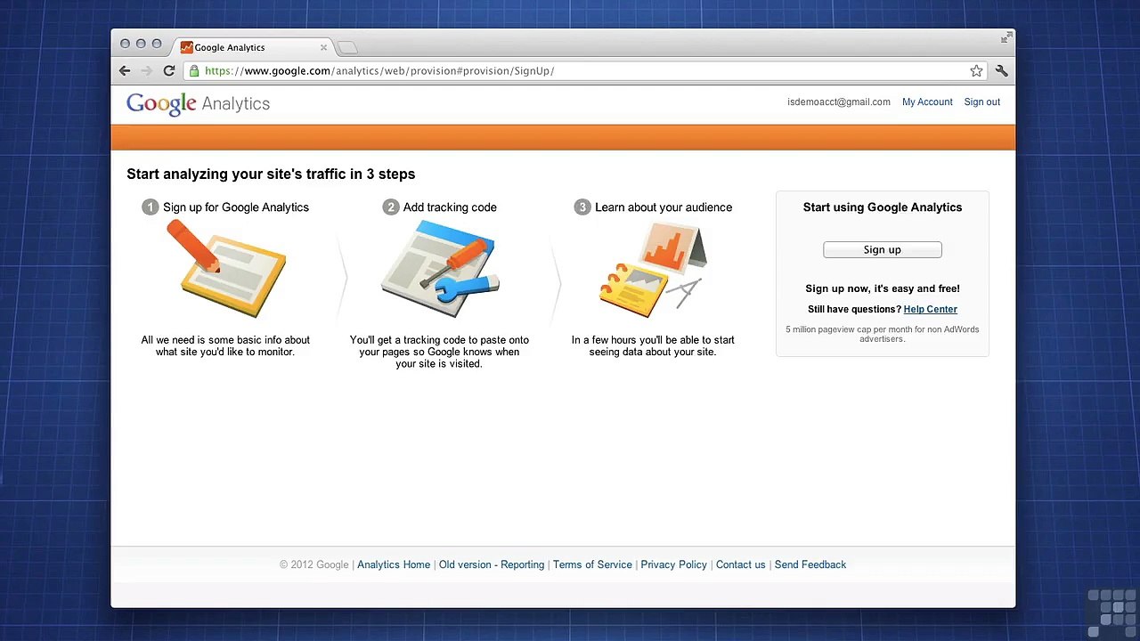Open the Analytics Home footer link
Screen dimensions: 1140x641
click(394, 564)
